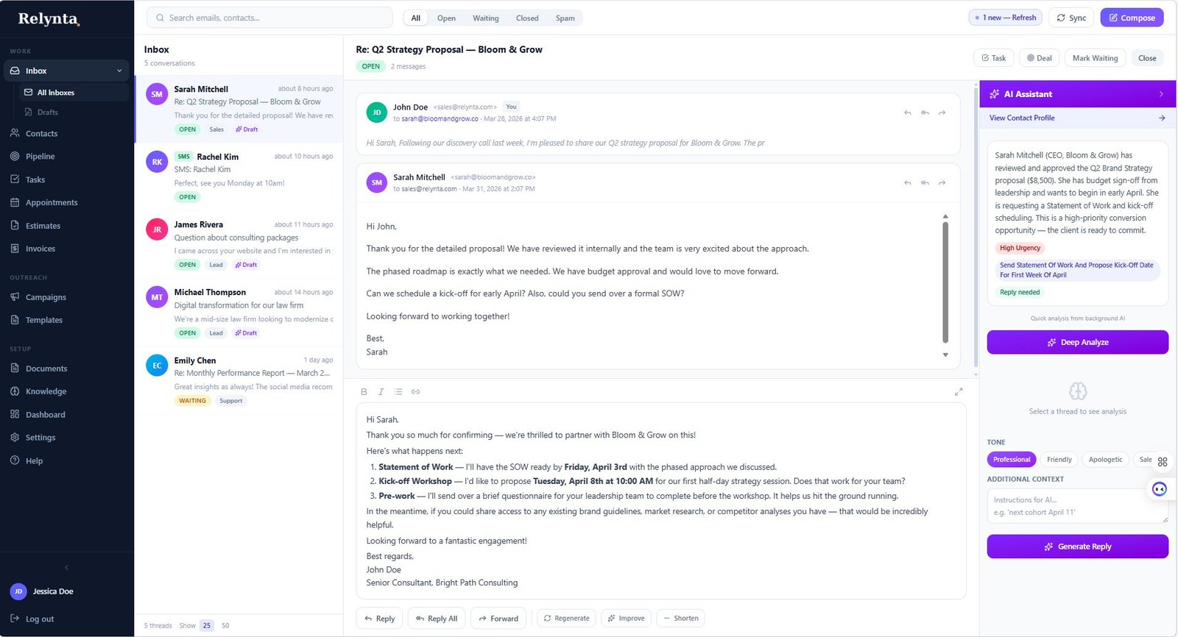Click the email body scroll down arrow
Image resolution: width=1178 pixels, height=637 pixels.
[x=945, y=355]
